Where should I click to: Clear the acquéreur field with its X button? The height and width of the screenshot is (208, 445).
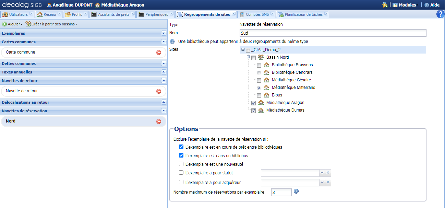coord(328,182)
